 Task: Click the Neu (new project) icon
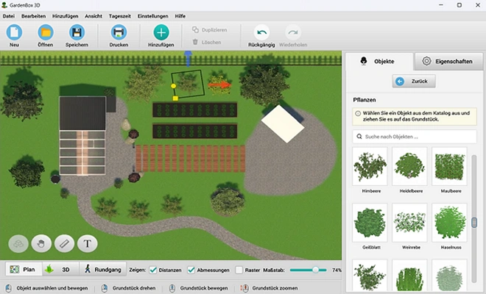tap(14, 32)
